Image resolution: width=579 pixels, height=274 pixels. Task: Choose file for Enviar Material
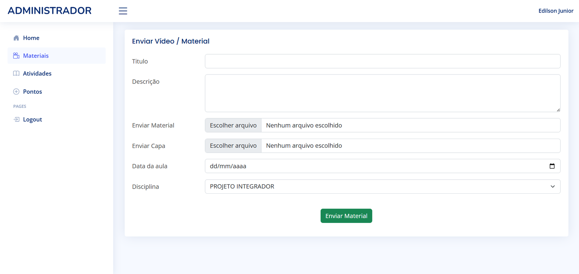[x=233, y=125]
